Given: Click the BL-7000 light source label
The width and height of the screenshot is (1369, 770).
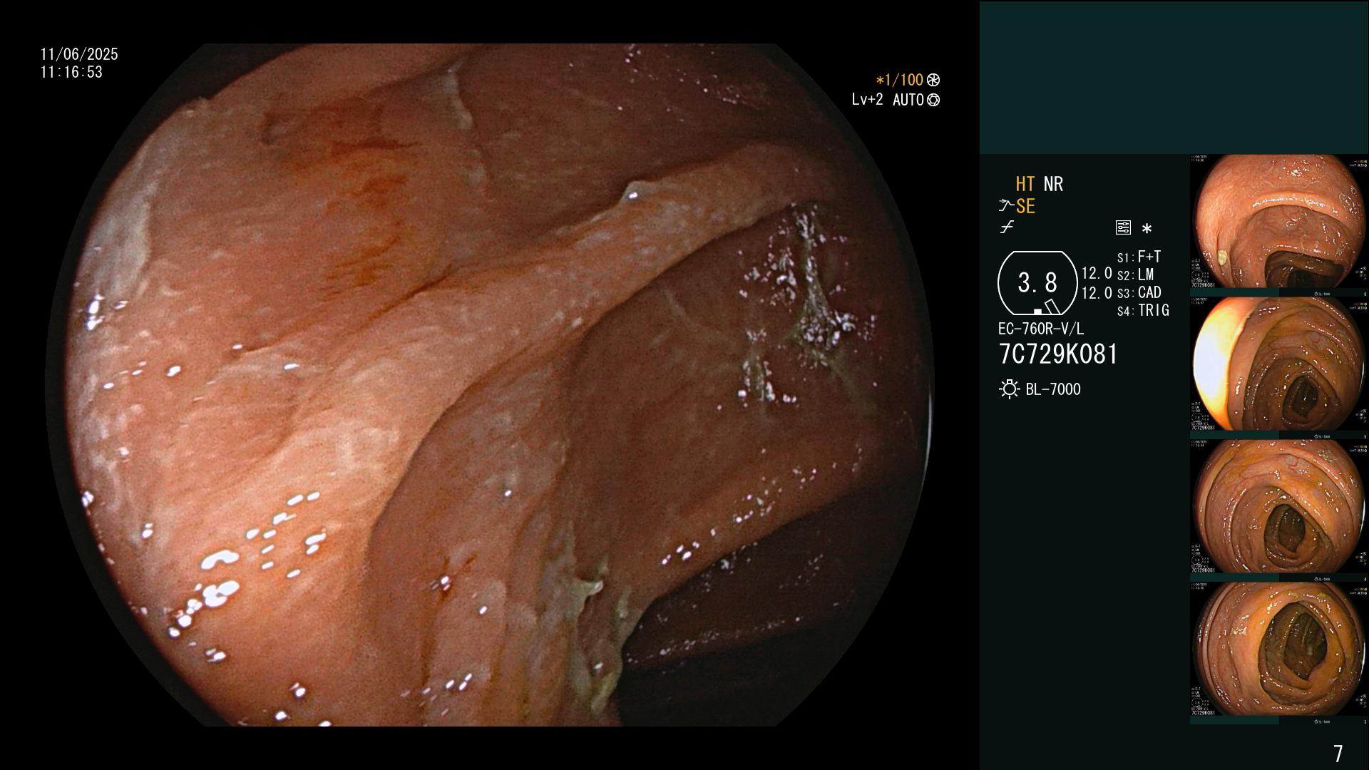Looking at the screenshot, I should click(1053, 389).
